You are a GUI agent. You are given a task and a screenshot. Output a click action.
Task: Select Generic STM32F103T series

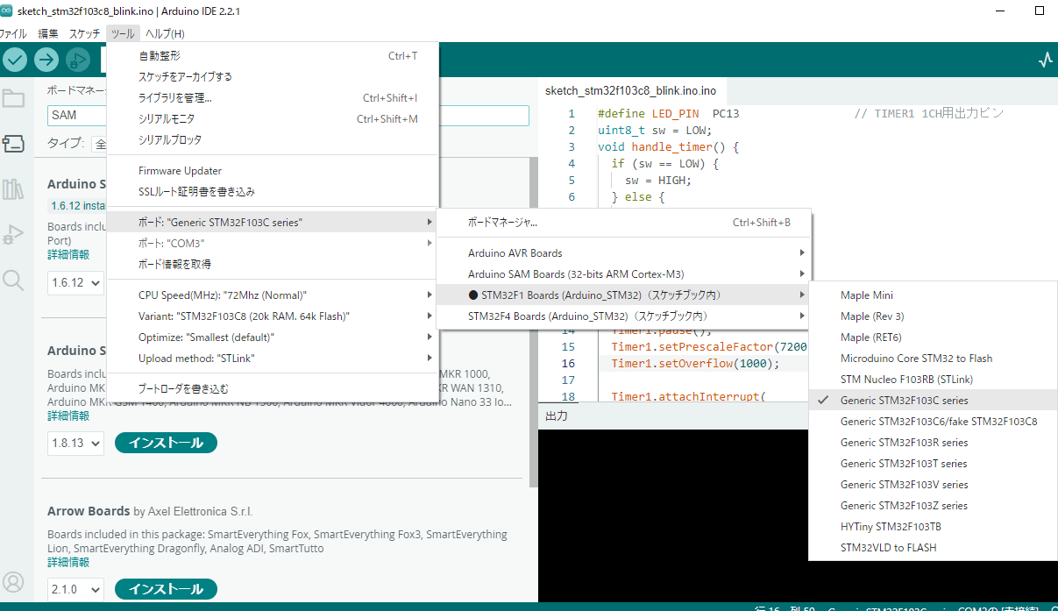point(933,464)
